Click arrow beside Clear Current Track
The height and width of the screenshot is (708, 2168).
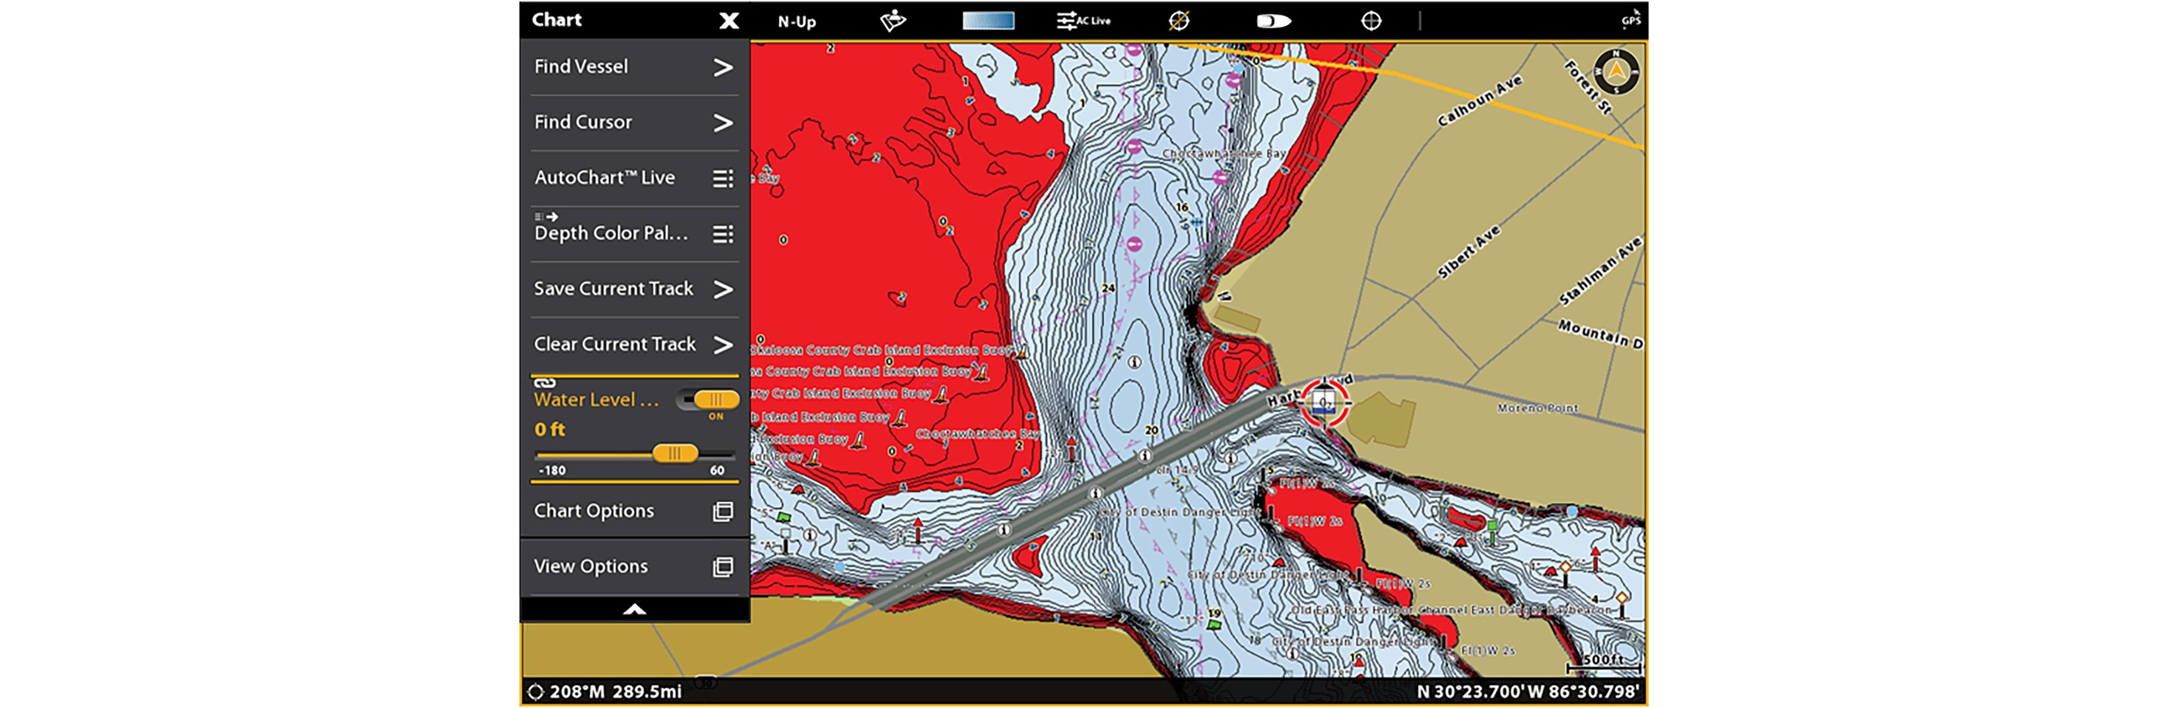pyautogui.click(x=722, y=345)
